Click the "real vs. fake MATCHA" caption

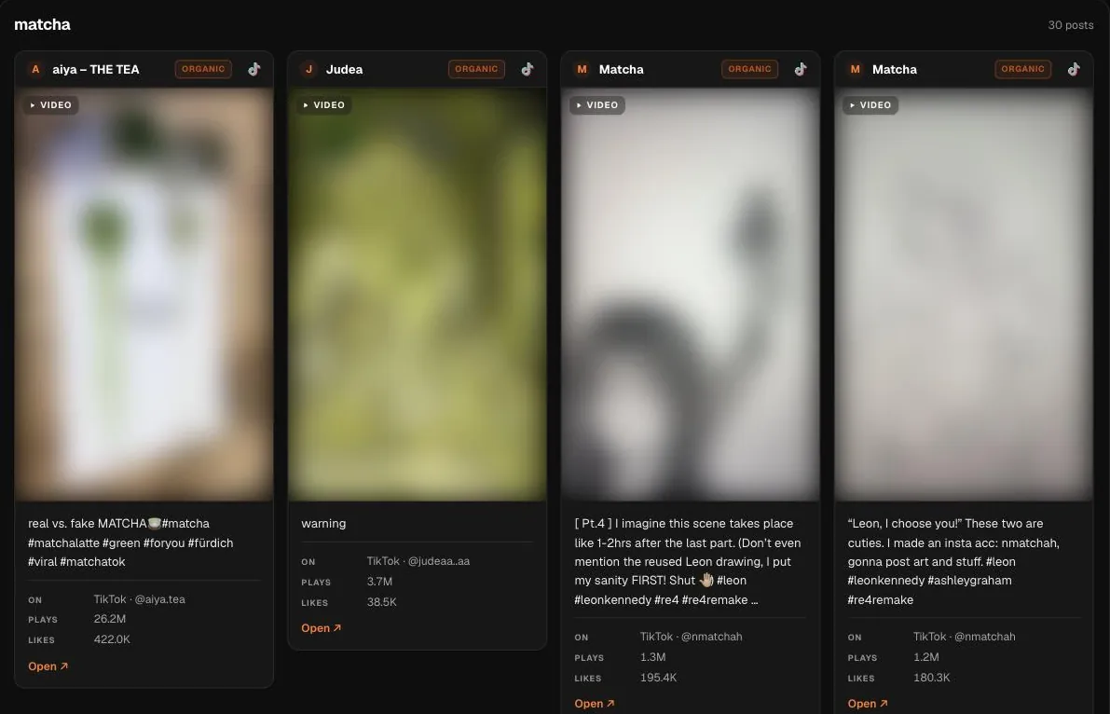(131, 542)
